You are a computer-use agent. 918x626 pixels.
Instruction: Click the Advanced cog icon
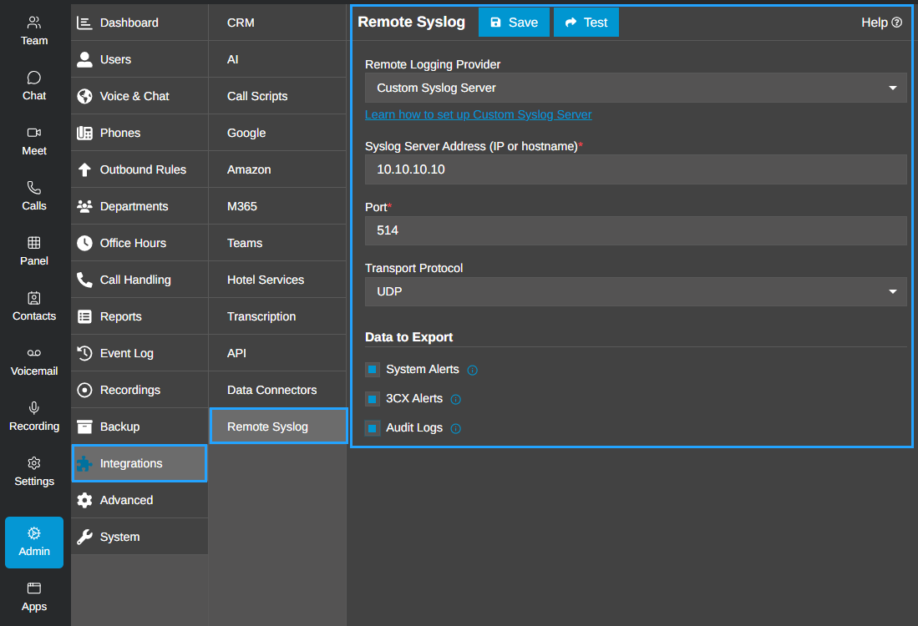[85, 500]
